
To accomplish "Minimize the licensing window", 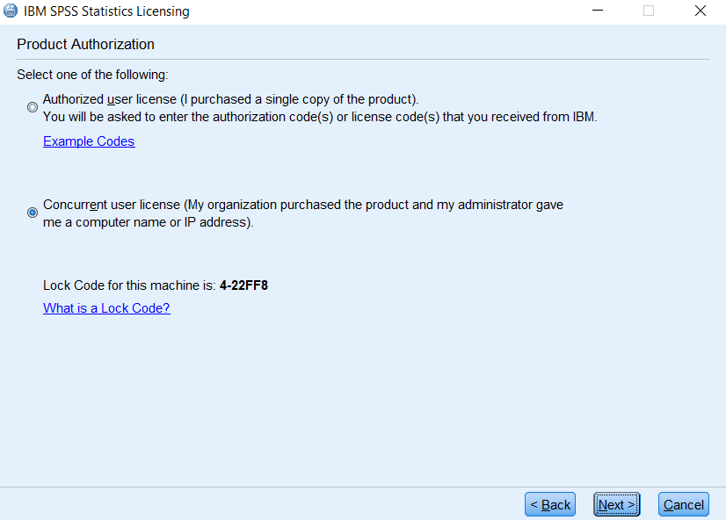I will (x=598, y=11).
